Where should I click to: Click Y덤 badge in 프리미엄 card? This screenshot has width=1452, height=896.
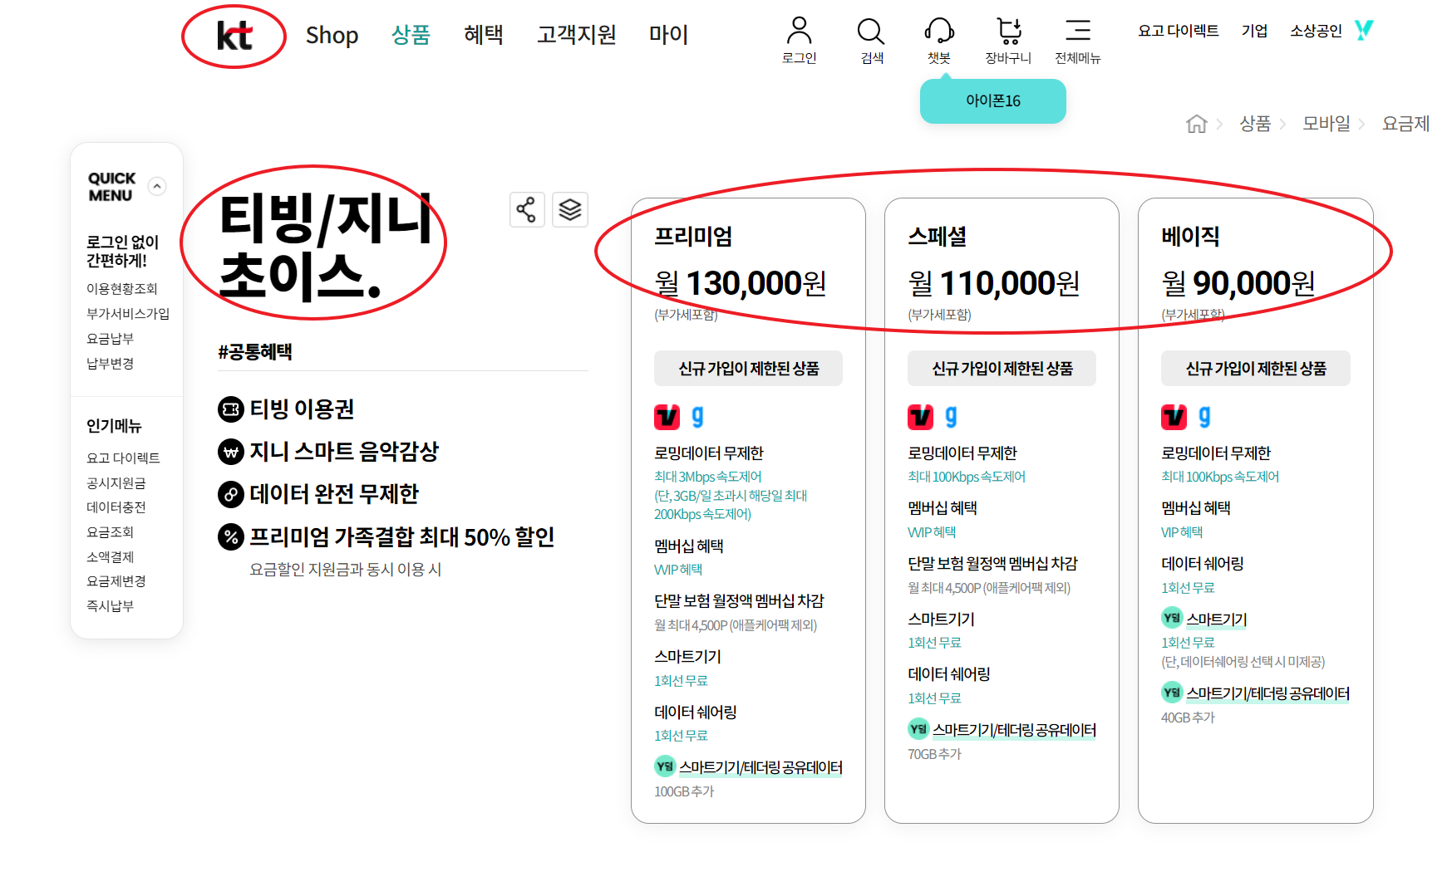[665, 766]
